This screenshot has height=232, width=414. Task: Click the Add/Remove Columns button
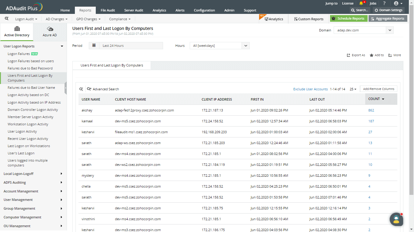point(378,89)
